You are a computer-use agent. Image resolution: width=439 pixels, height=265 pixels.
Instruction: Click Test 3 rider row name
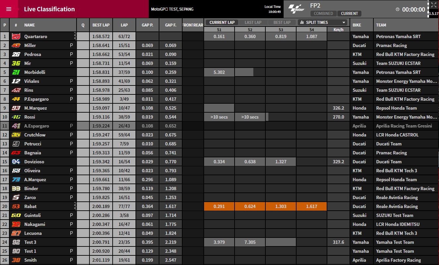[x=30, y=242]
